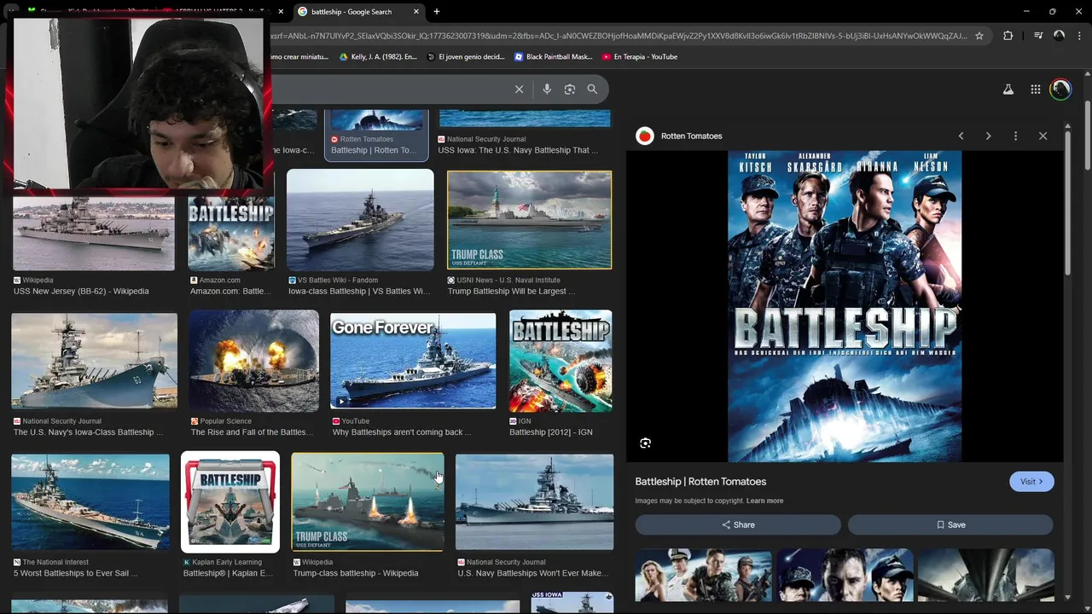Search inside image with lens icon on poster
Screen dimensions: 1092x614
point(646,443)
